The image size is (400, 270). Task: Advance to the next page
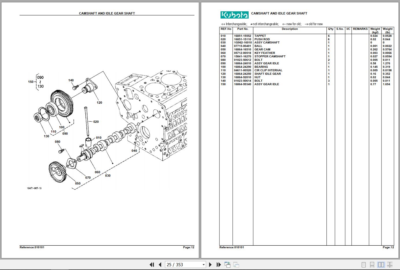point(210,264)
